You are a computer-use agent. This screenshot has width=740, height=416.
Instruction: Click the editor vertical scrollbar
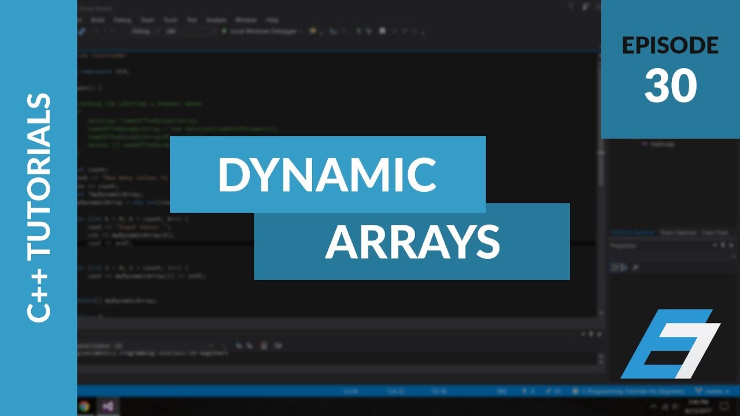coord(600,185)
